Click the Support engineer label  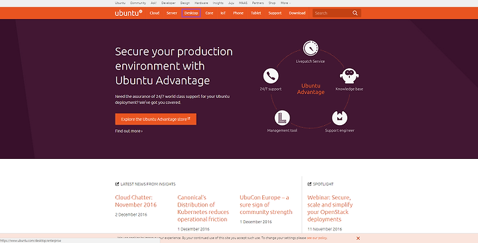340,130
